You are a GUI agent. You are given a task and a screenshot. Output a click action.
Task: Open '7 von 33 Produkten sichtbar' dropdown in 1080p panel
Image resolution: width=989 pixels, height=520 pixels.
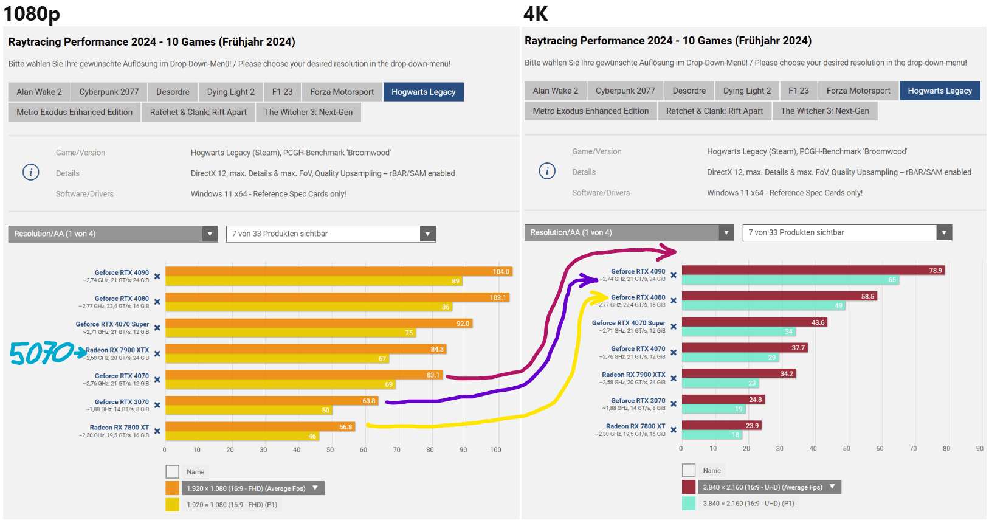331,234
